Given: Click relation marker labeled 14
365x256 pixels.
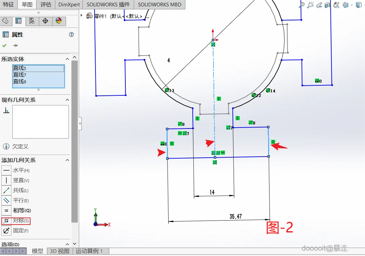Looking at the screenshot, I should point(271,90).
